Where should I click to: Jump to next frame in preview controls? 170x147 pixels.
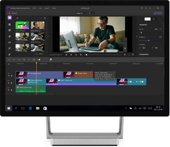coord(81,55)
